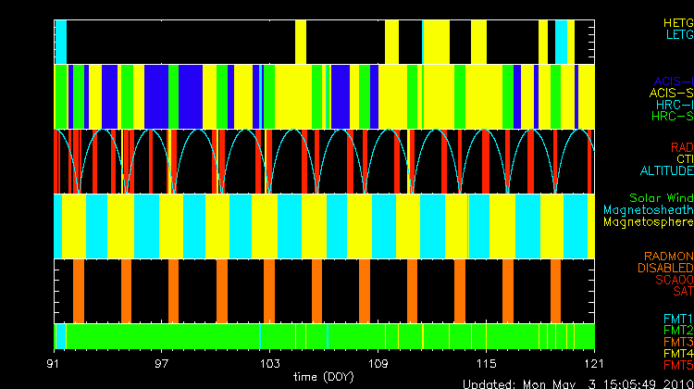Click the HETG legend label
The height and width of the screenshot is (389, 694).
point(677,22)
